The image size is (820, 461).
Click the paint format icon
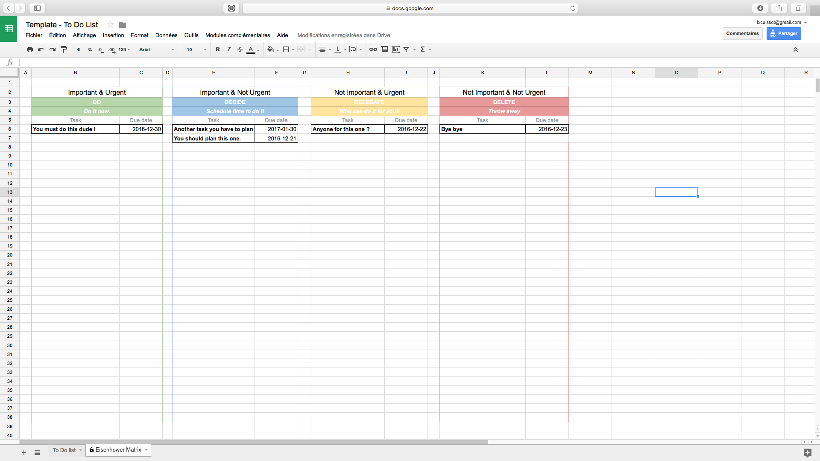(x=64, y=50)
